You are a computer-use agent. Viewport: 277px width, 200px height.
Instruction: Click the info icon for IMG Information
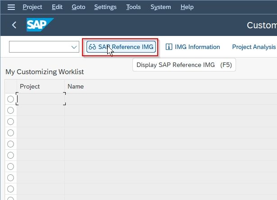point(169,47)
